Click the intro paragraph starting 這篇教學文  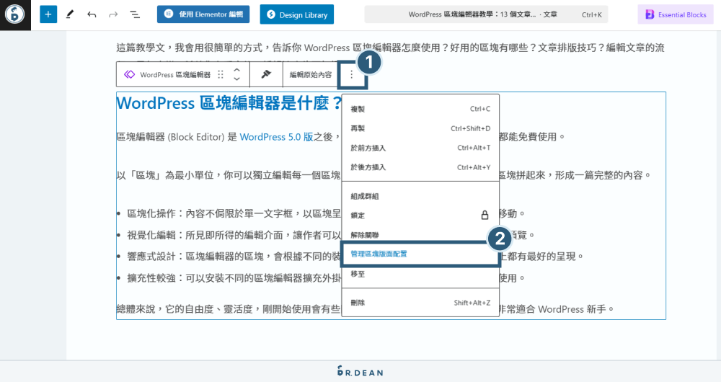[390, 48]
